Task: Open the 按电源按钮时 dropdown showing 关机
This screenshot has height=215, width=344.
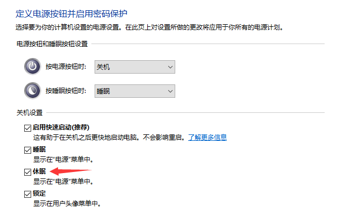Action: (x=134, y=67)
